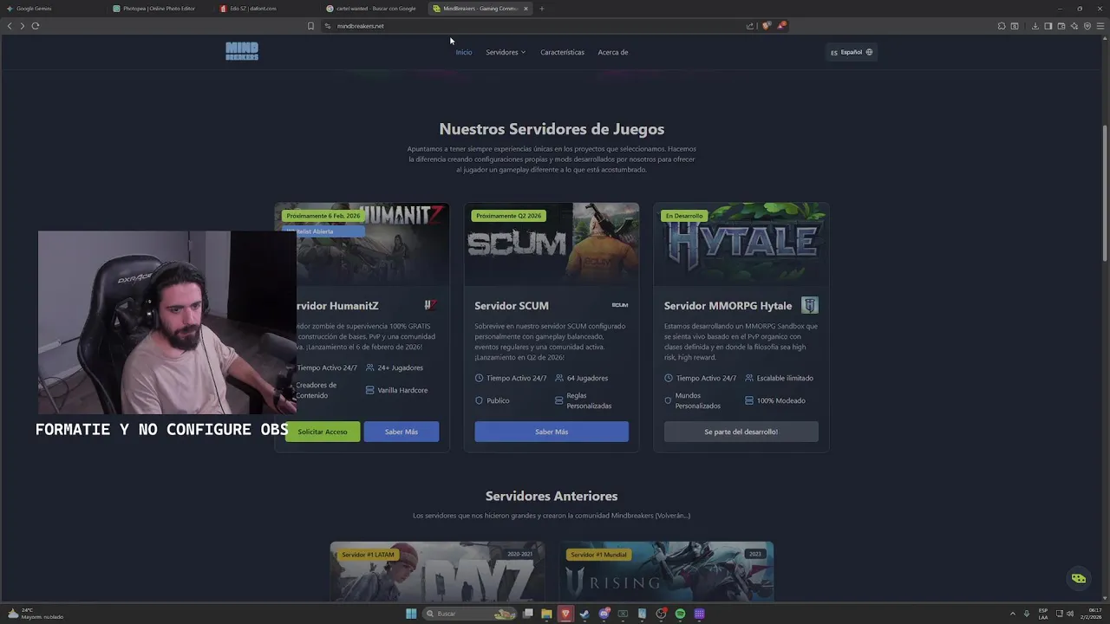Viewport: 1110px width, 624px height.
Task: Click browser forward arrow
Action: coord(23,26)
